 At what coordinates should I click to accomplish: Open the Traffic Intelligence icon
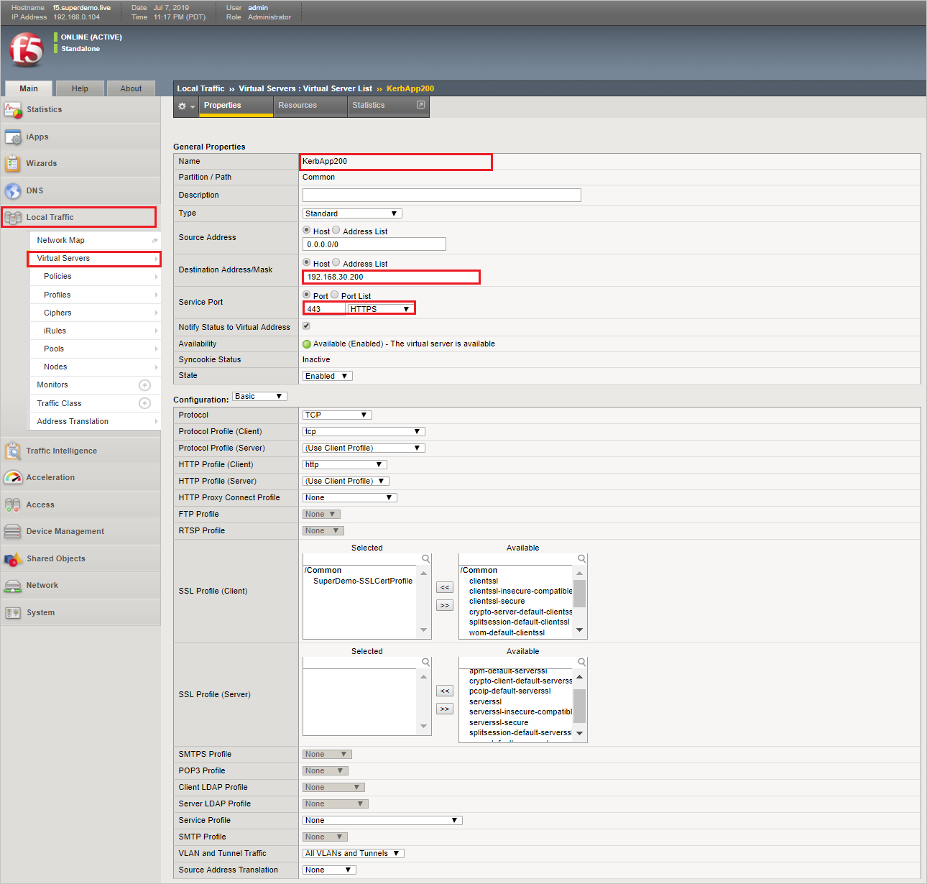13,451
